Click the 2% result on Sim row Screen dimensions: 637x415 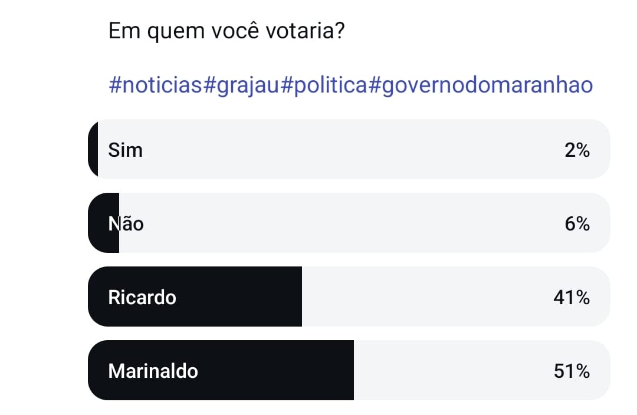coord(576,150)
